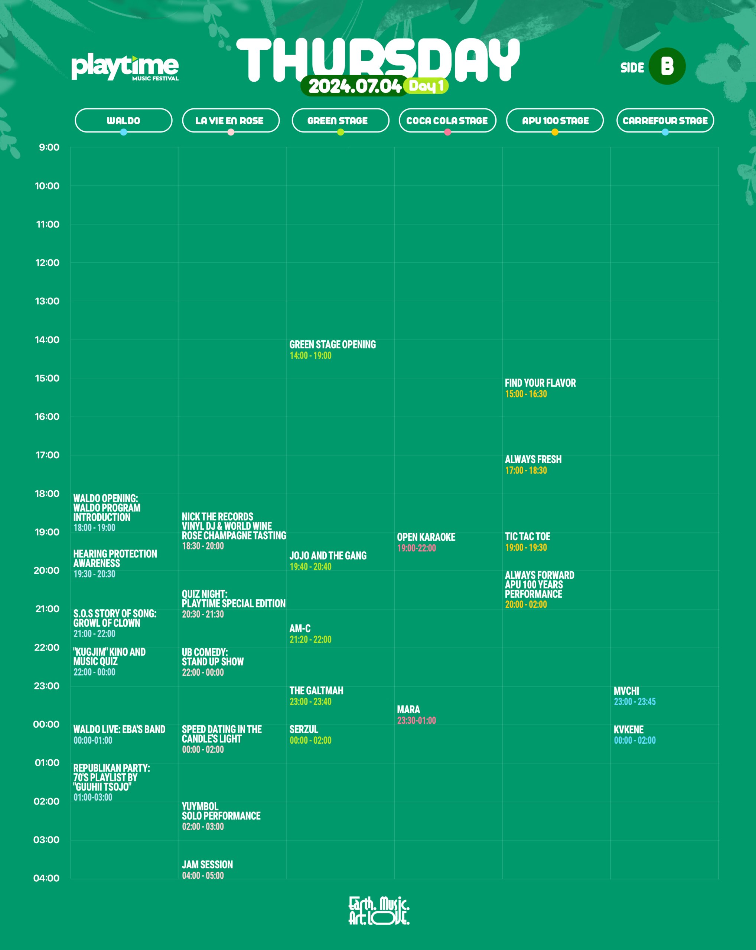Click WALDO LIVE: EBA'S BAND event
This screenshot has width=756, height=950.
(120, 734)
